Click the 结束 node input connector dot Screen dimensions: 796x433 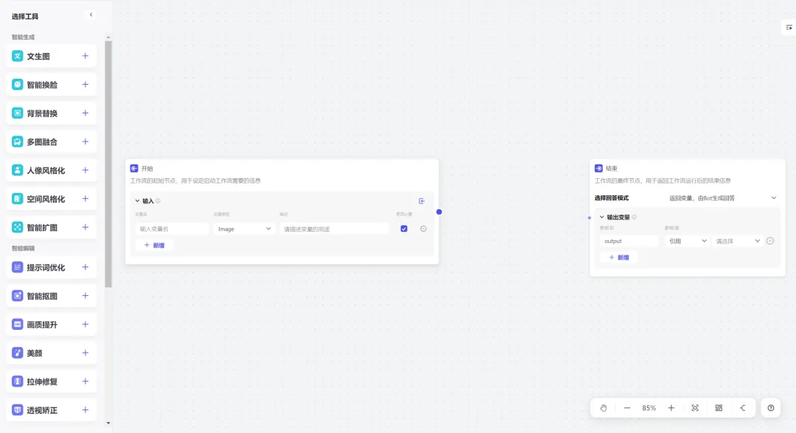(590, 217)
